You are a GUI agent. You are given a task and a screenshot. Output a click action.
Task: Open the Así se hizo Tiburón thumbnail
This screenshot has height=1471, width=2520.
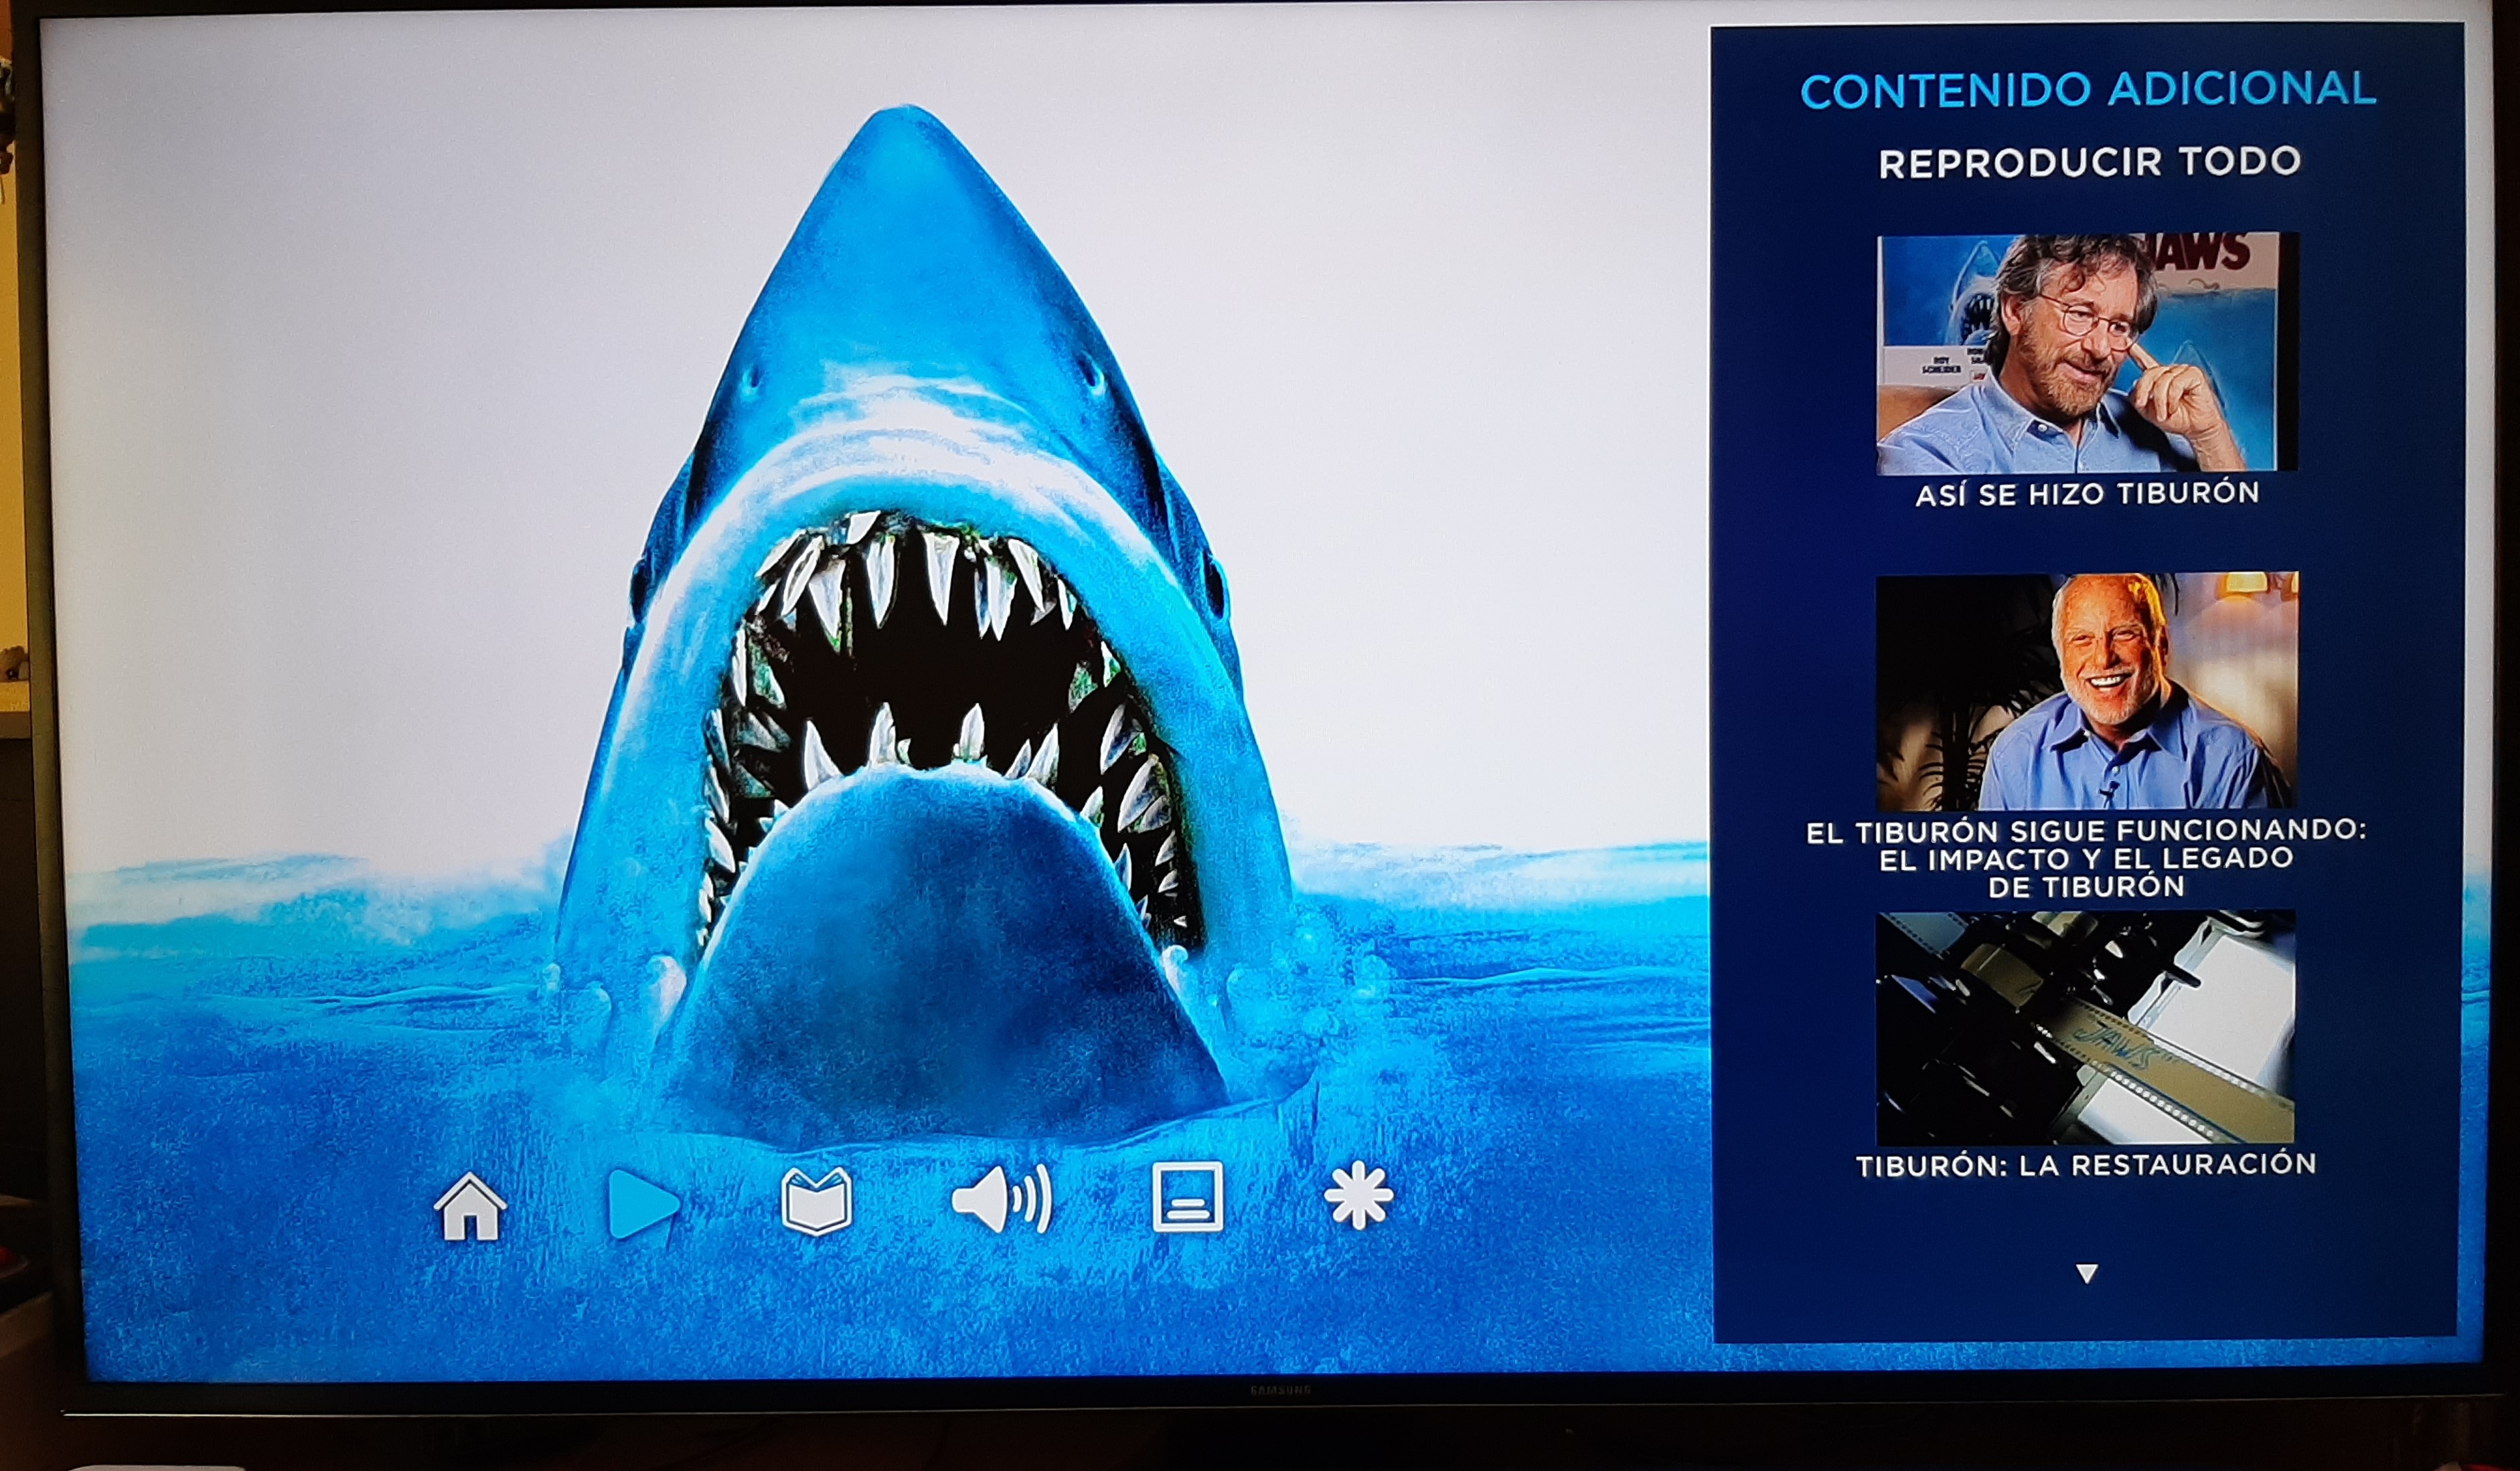[x=2087, y=354]
